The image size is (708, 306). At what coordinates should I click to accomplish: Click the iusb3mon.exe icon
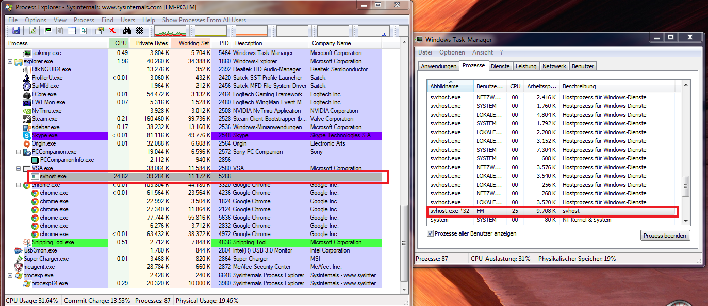pos(19,250)
